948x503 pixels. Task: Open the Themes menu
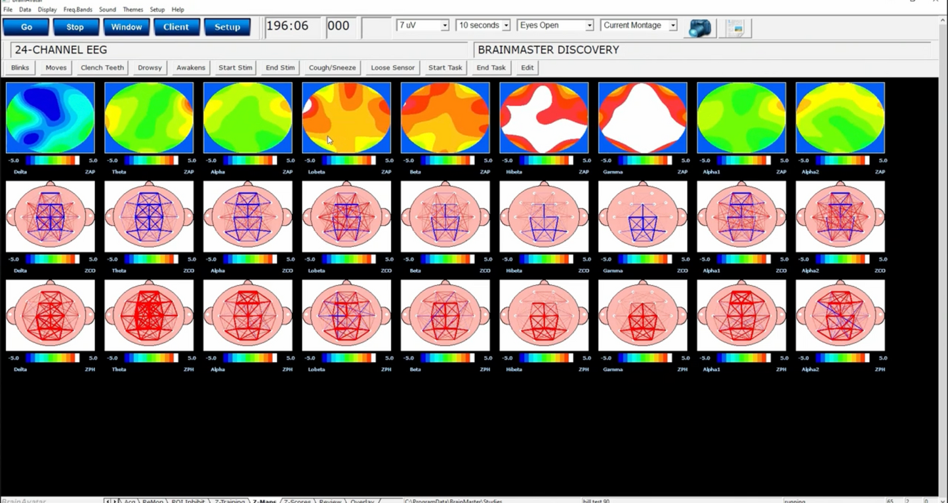pyautogui.click(x=133, y=10)
